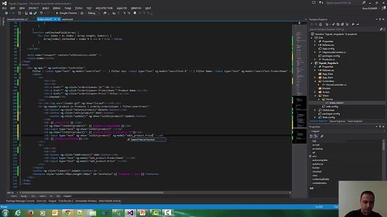Collapse the DAL project node

point(311,38)
